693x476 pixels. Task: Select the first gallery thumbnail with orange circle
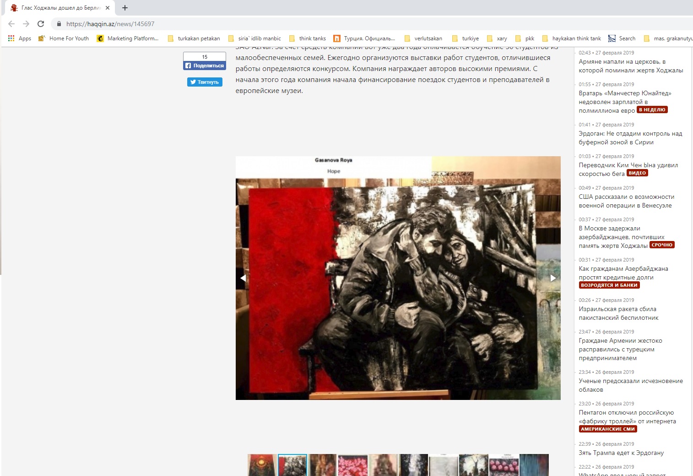tap(262, 465)
